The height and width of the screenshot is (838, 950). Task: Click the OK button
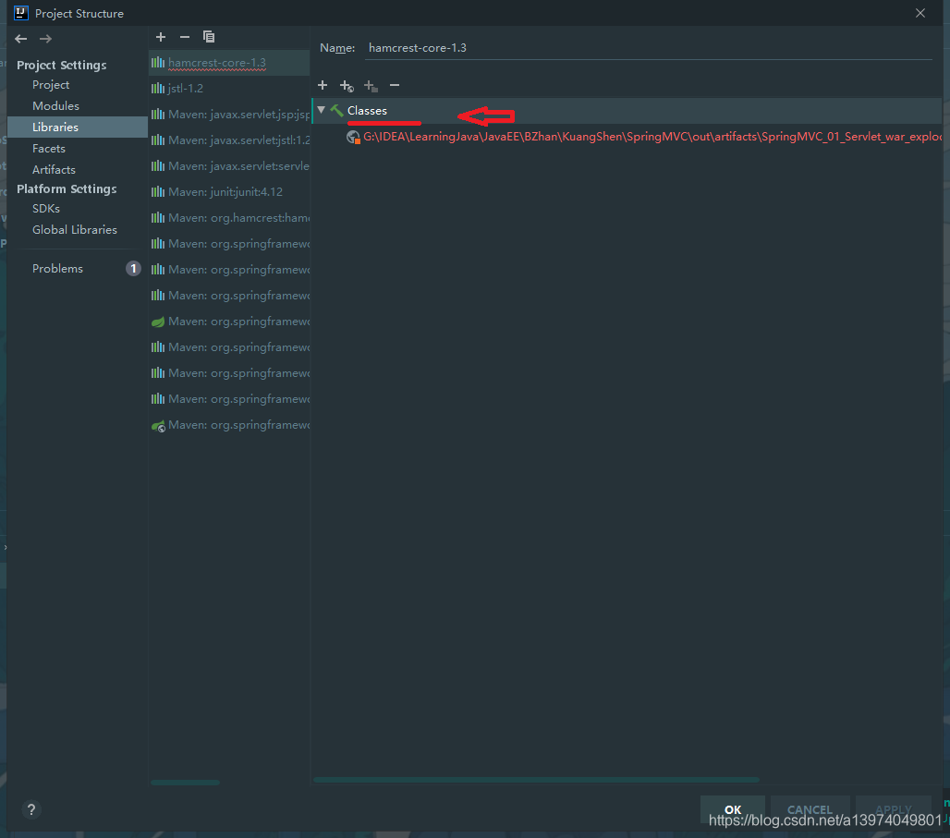(x=733, y=809)
